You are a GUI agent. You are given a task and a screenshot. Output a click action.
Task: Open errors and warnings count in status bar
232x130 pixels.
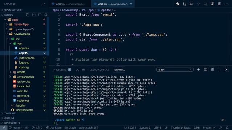coord(37,127)
